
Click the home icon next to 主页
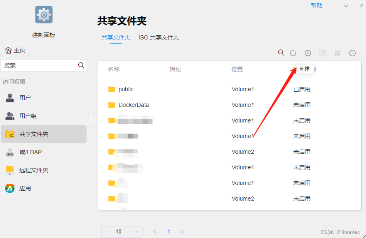click(8, 50)
